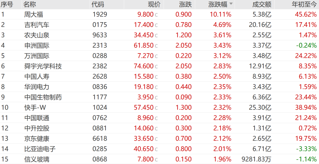Select the 舜宇光学科技 row
319x164 pixels.
coord(159,66)
